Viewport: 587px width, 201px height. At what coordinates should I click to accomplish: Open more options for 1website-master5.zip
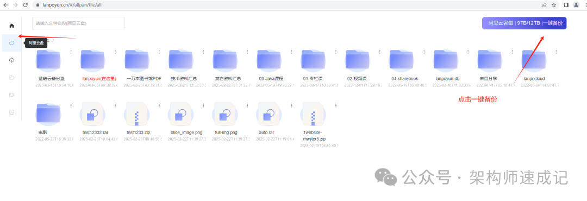coord(335,105)
